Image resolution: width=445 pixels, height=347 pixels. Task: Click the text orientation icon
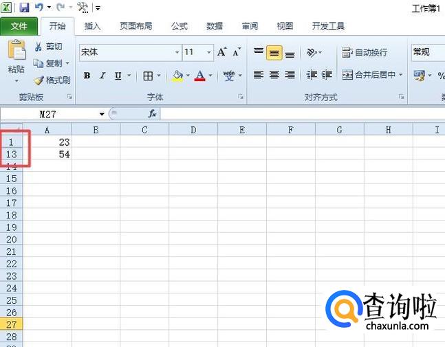[x=312, y=52]
